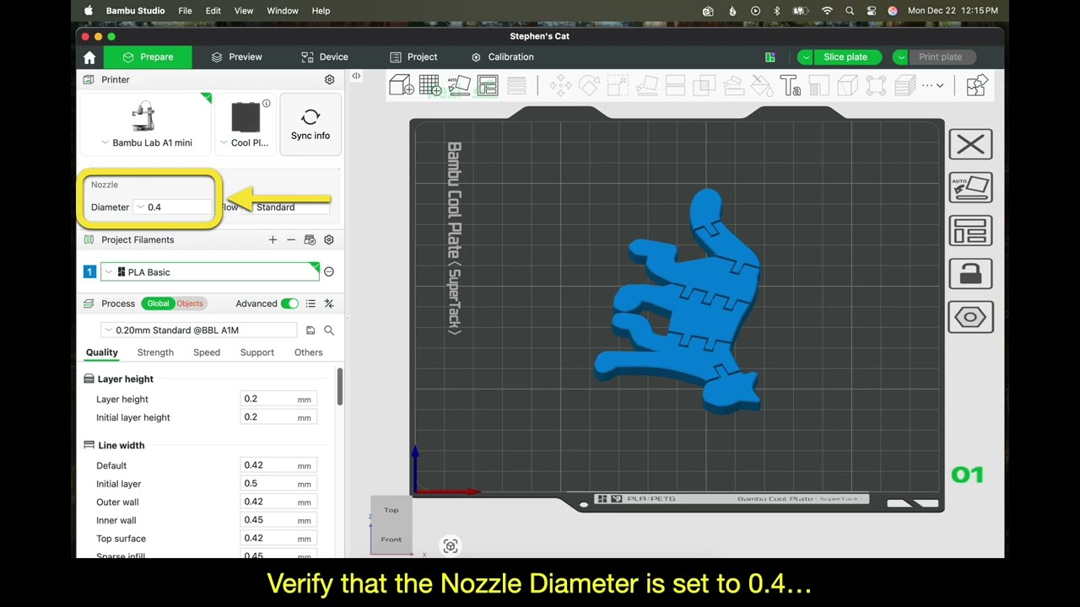The height and width of the screenshot is (607, 1080).
Task: Remove a filament using the minus icon
Action: (x=291, y=240)
